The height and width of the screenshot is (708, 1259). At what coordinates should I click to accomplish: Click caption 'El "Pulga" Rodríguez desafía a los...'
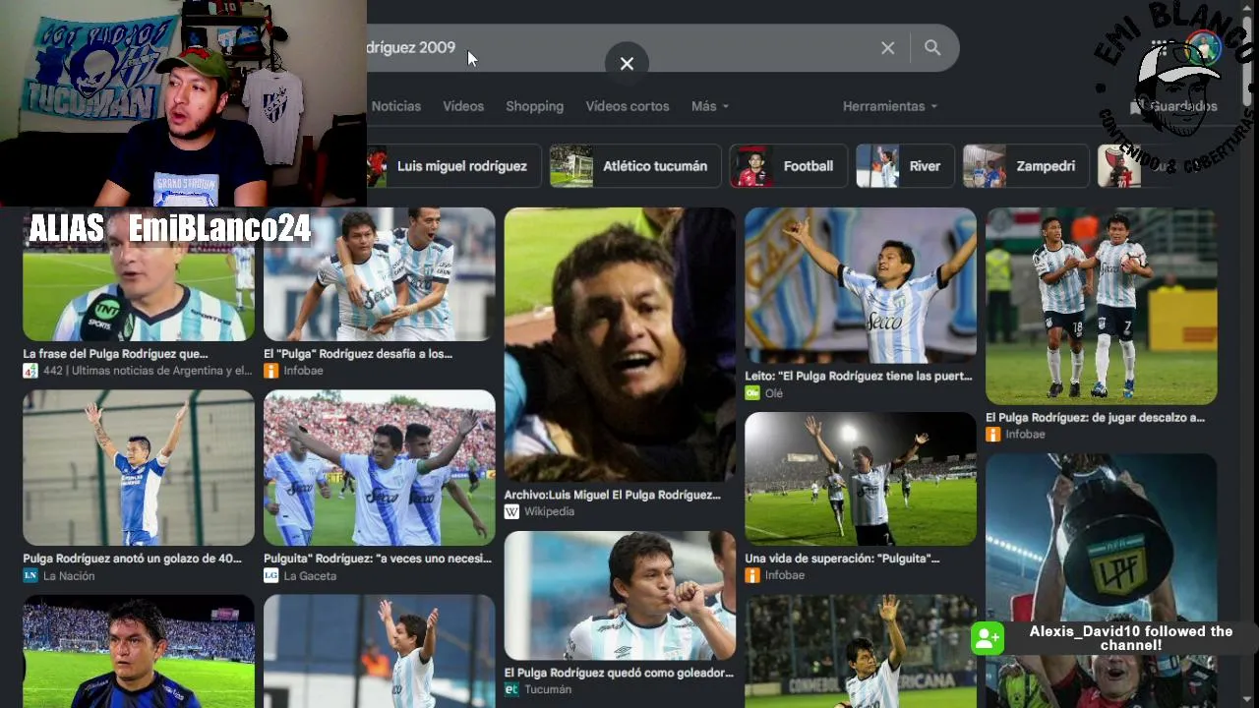(x=358, y=354)
